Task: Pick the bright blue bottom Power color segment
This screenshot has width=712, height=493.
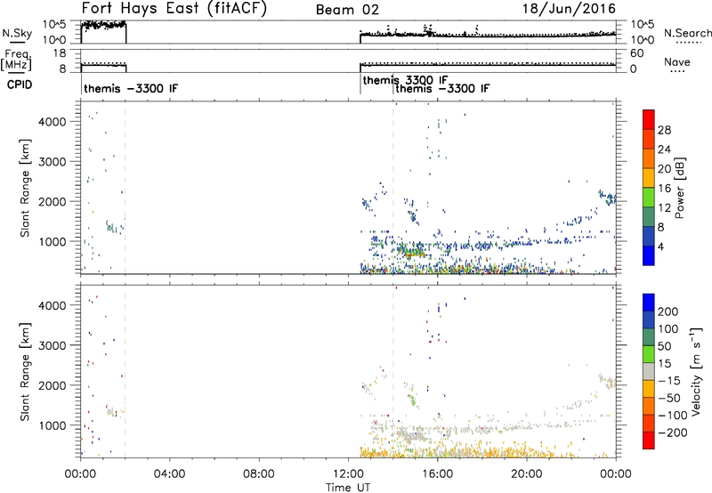Action: [649, 255]
